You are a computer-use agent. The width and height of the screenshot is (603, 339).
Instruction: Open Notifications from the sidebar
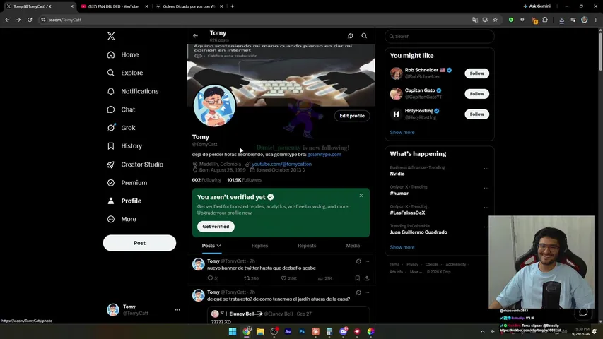click(x=133, y=91)
